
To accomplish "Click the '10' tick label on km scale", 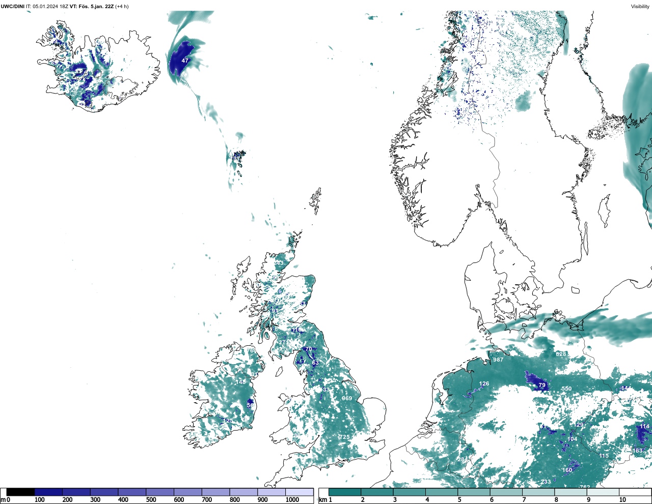I will (x=622, y=500).
